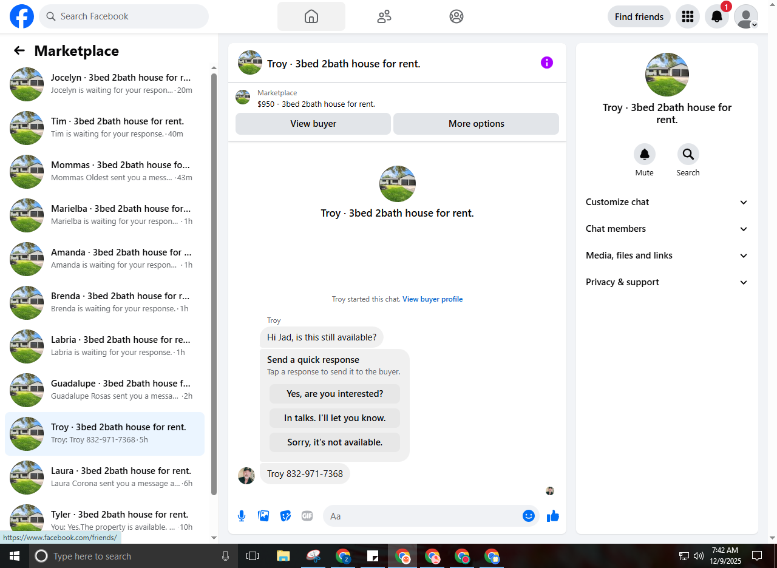Send quick reply Yes, are you interested?
The height and width of the screenshot is (568, 777).
334,394
